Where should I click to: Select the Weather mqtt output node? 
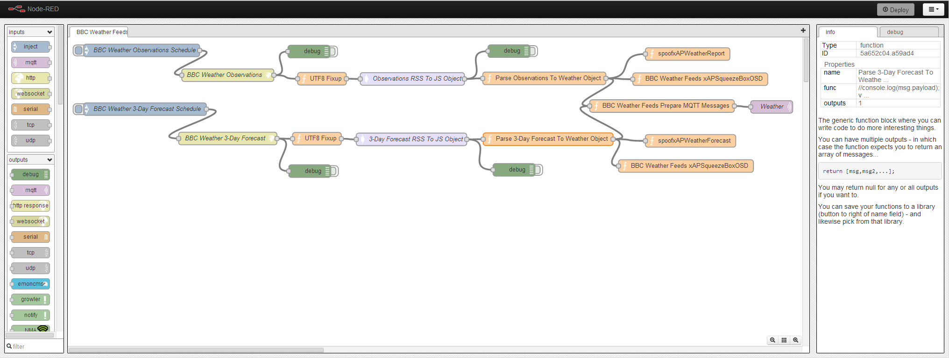772,107
